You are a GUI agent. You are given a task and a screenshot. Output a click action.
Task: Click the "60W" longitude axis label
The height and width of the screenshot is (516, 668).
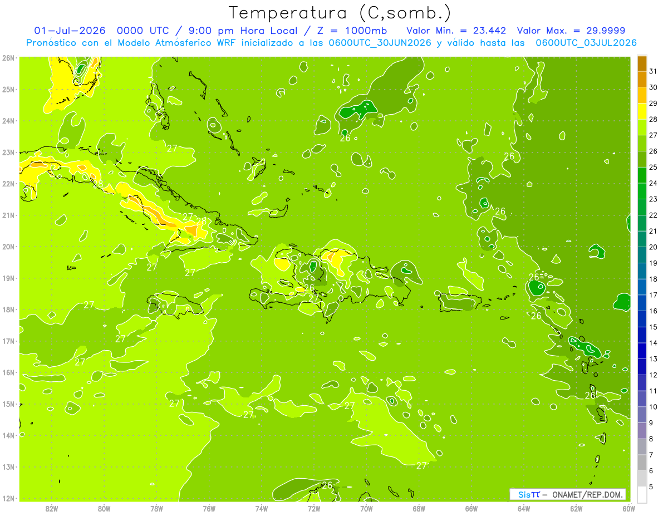point(629,508)
